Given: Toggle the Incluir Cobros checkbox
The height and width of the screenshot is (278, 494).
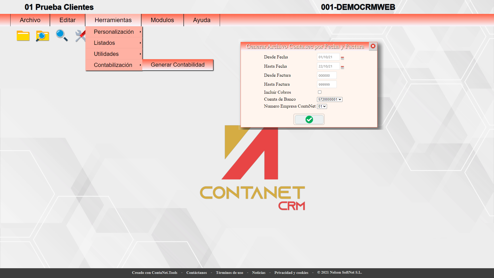Looking at the screenshot, I should pyautogui.click(x=320, y=92).
